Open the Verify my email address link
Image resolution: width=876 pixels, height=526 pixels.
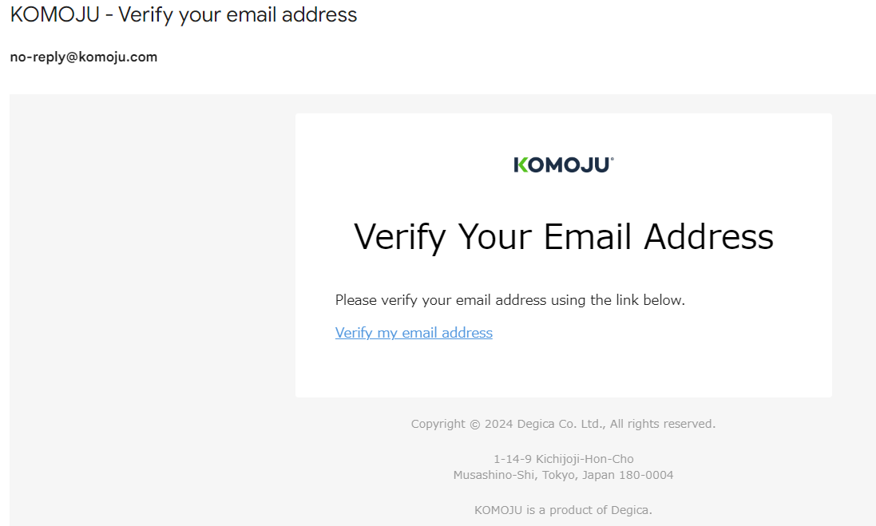point(414,333)
